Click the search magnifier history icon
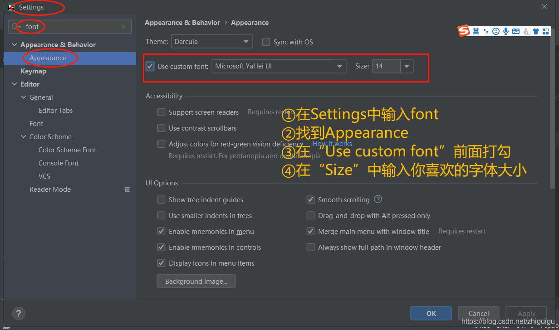This screenshot has width=559, height=330. (x=16, y=27)
